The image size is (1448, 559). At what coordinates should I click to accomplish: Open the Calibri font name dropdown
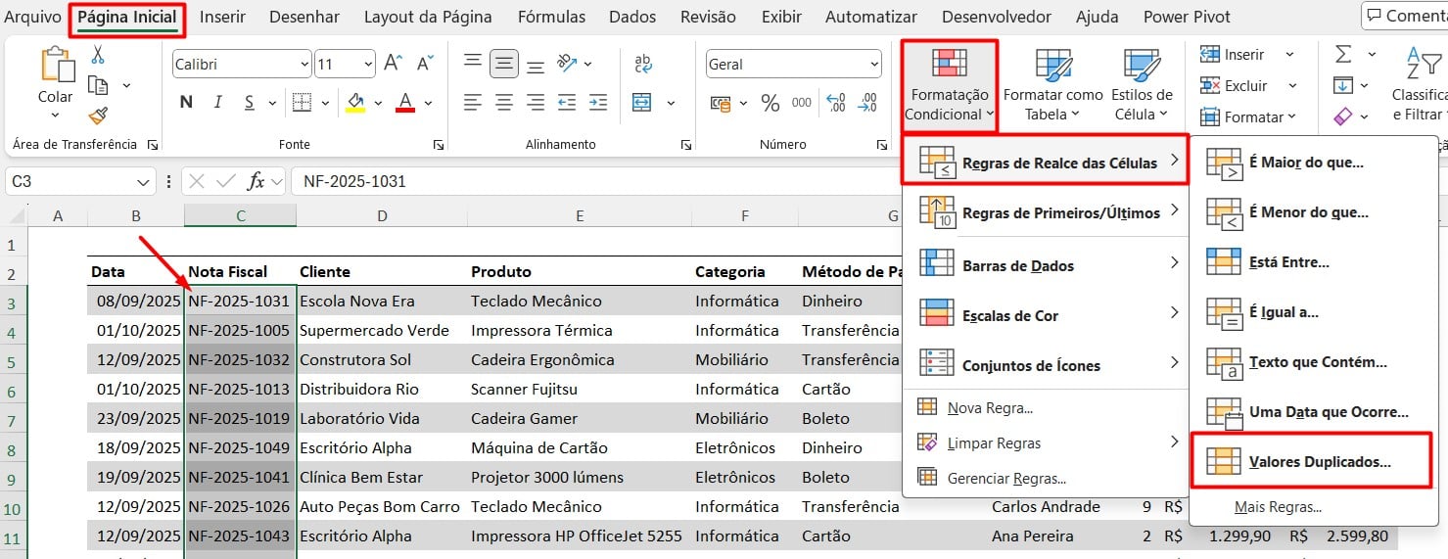(x=304, y=65)
